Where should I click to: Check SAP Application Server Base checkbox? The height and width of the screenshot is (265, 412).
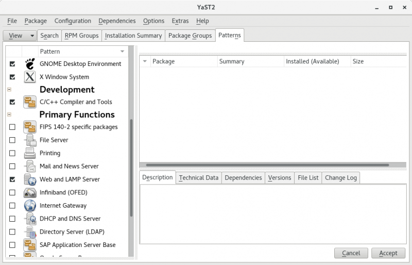click(12, 245)
